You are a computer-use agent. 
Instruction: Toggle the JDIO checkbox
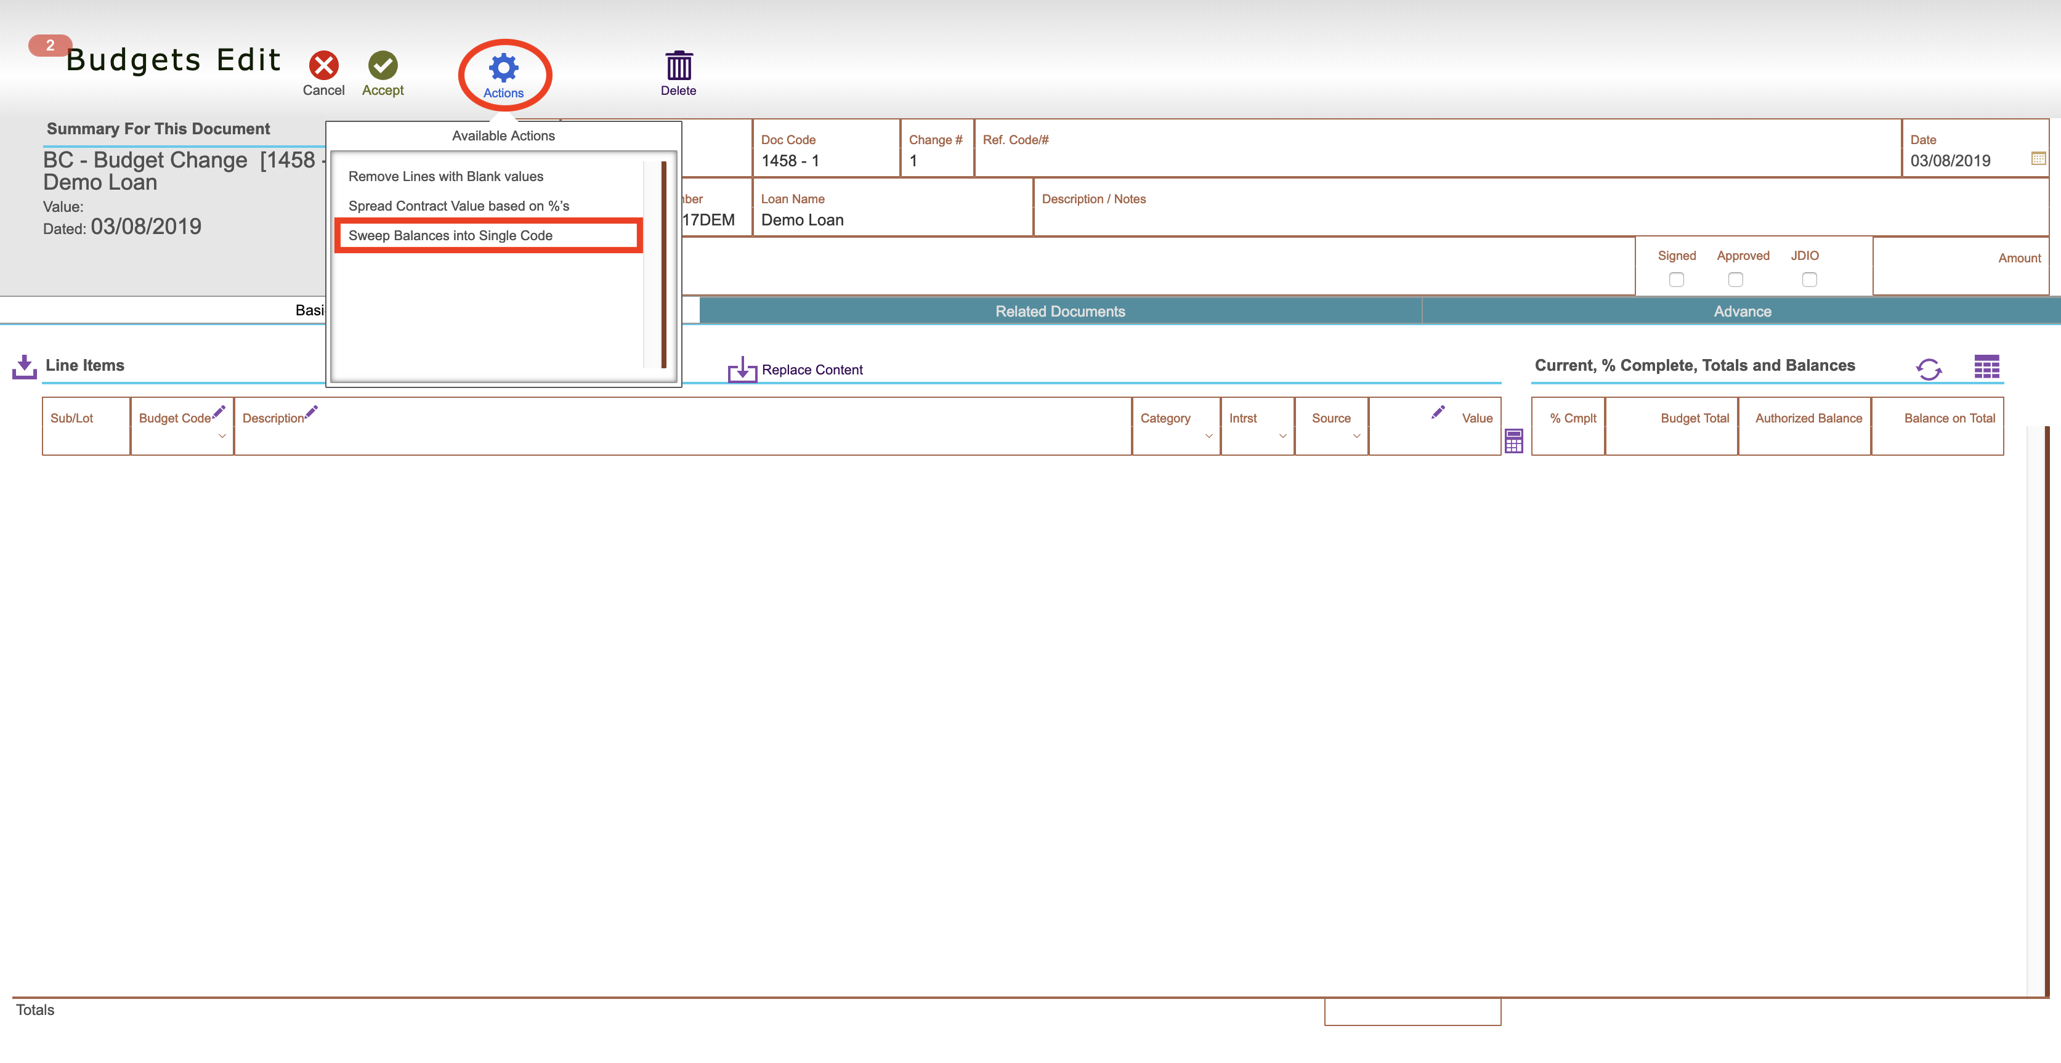tap(1809, 280)
